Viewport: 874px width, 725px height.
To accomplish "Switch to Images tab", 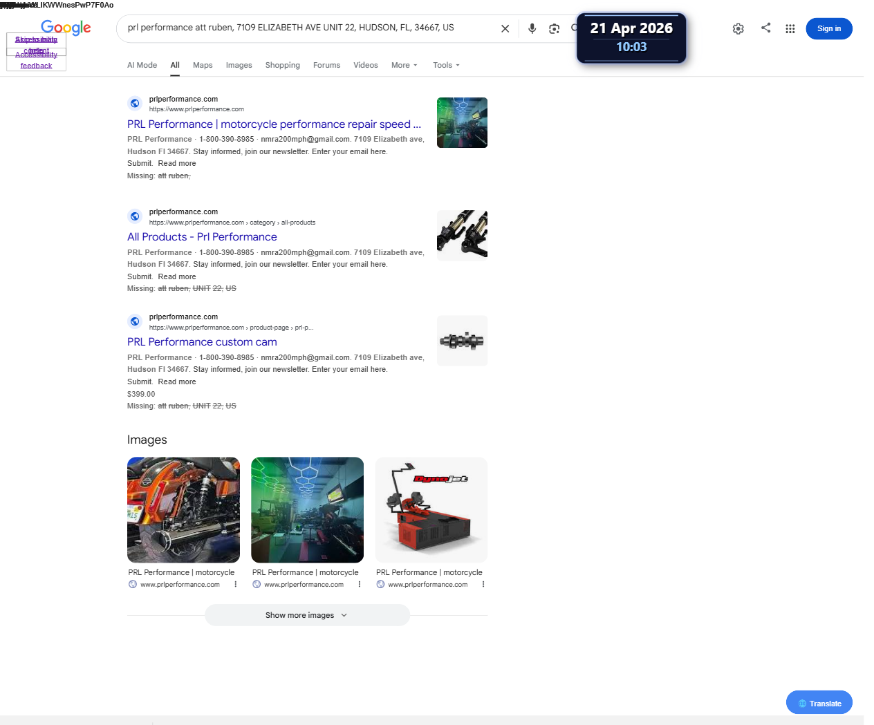I will click(239, 65).
